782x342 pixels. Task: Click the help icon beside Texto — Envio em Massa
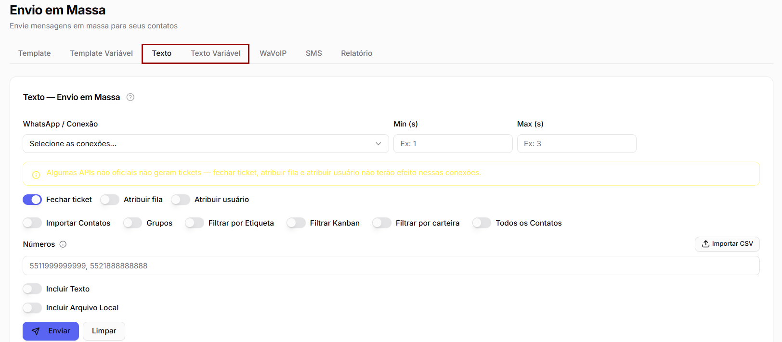130,97
